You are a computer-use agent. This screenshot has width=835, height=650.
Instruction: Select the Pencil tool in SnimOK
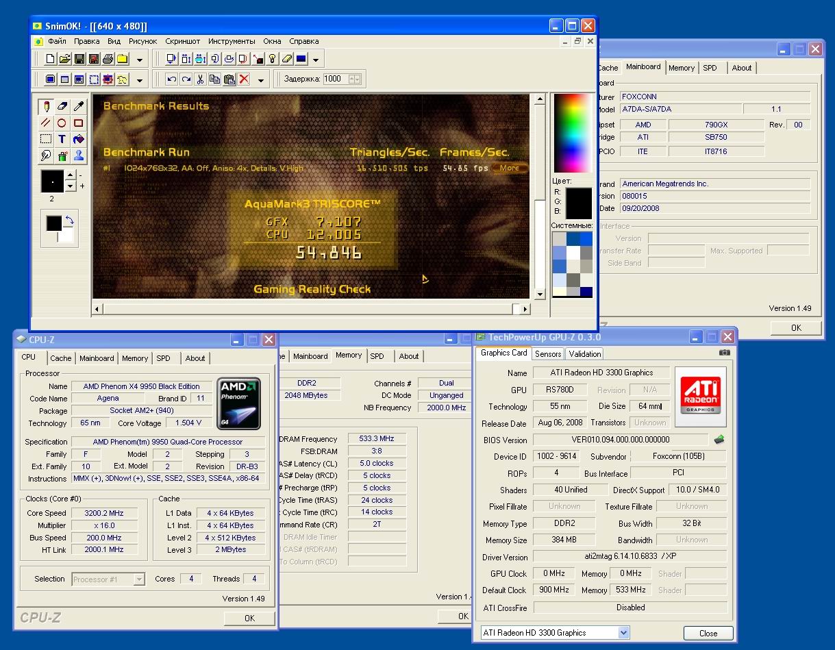46,106
